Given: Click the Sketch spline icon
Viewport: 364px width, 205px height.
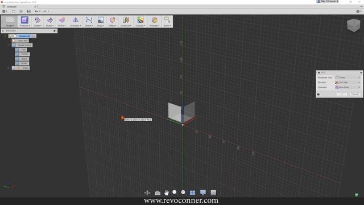Looking at the screenshot, I should pyautogui.click(x=89, y=20).
